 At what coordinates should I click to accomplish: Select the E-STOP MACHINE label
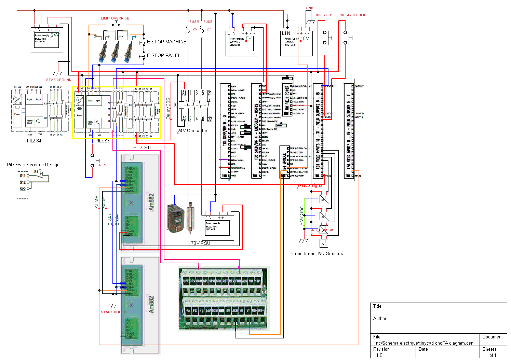pos(166,42)
